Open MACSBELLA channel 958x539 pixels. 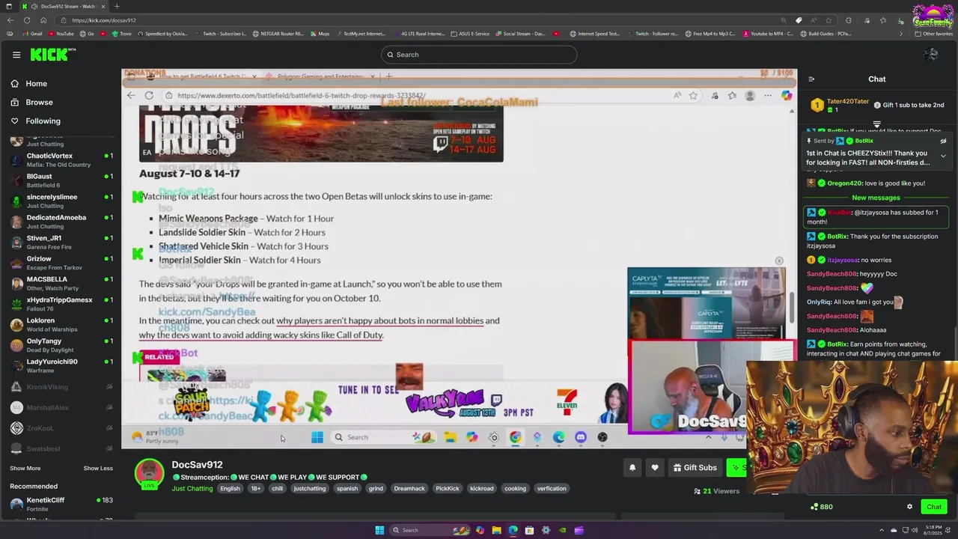point(61,283)
